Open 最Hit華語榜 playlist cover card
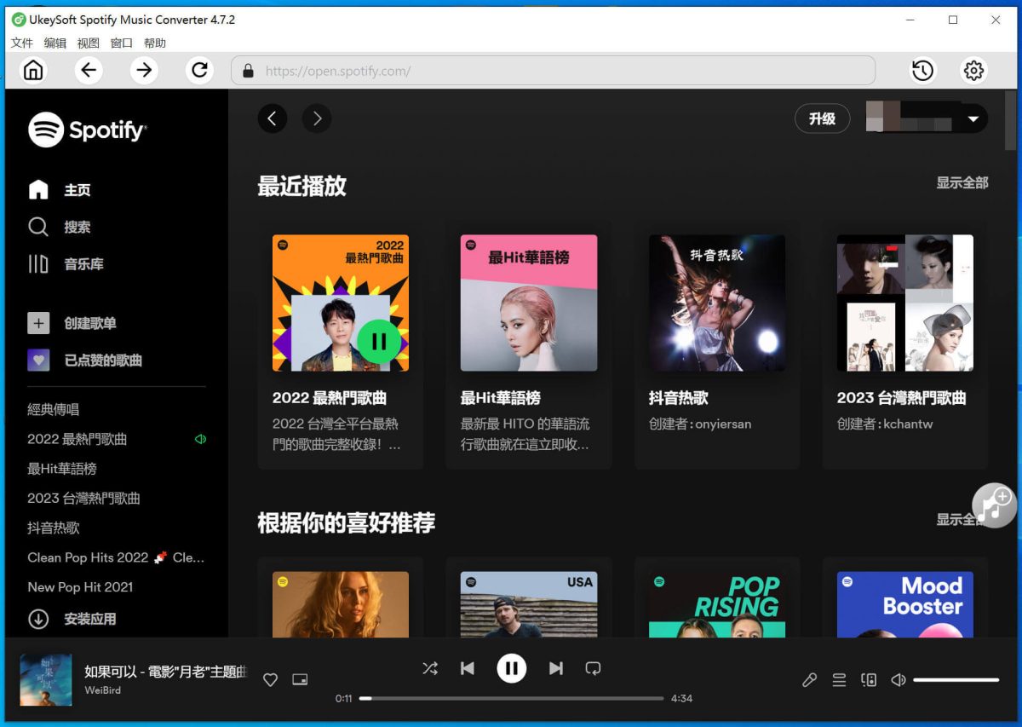The image size is (1022, 727). 529,303
